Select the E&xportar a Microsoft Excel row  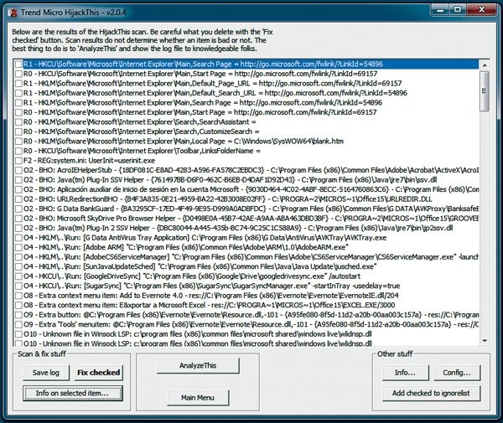click(247, 305)
